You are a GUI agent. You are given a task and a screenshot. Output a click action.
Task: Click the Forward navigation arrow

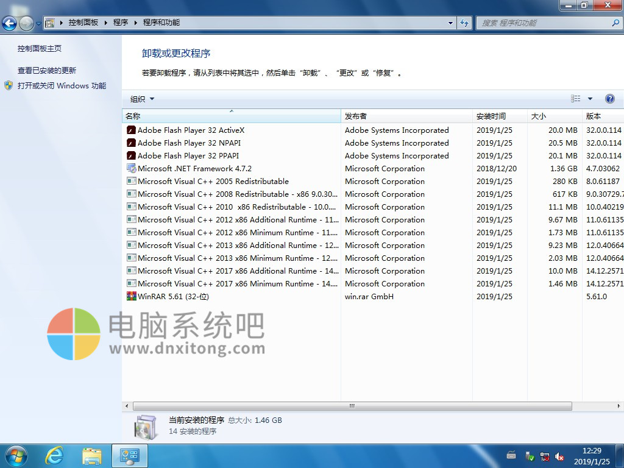point(26,23)
